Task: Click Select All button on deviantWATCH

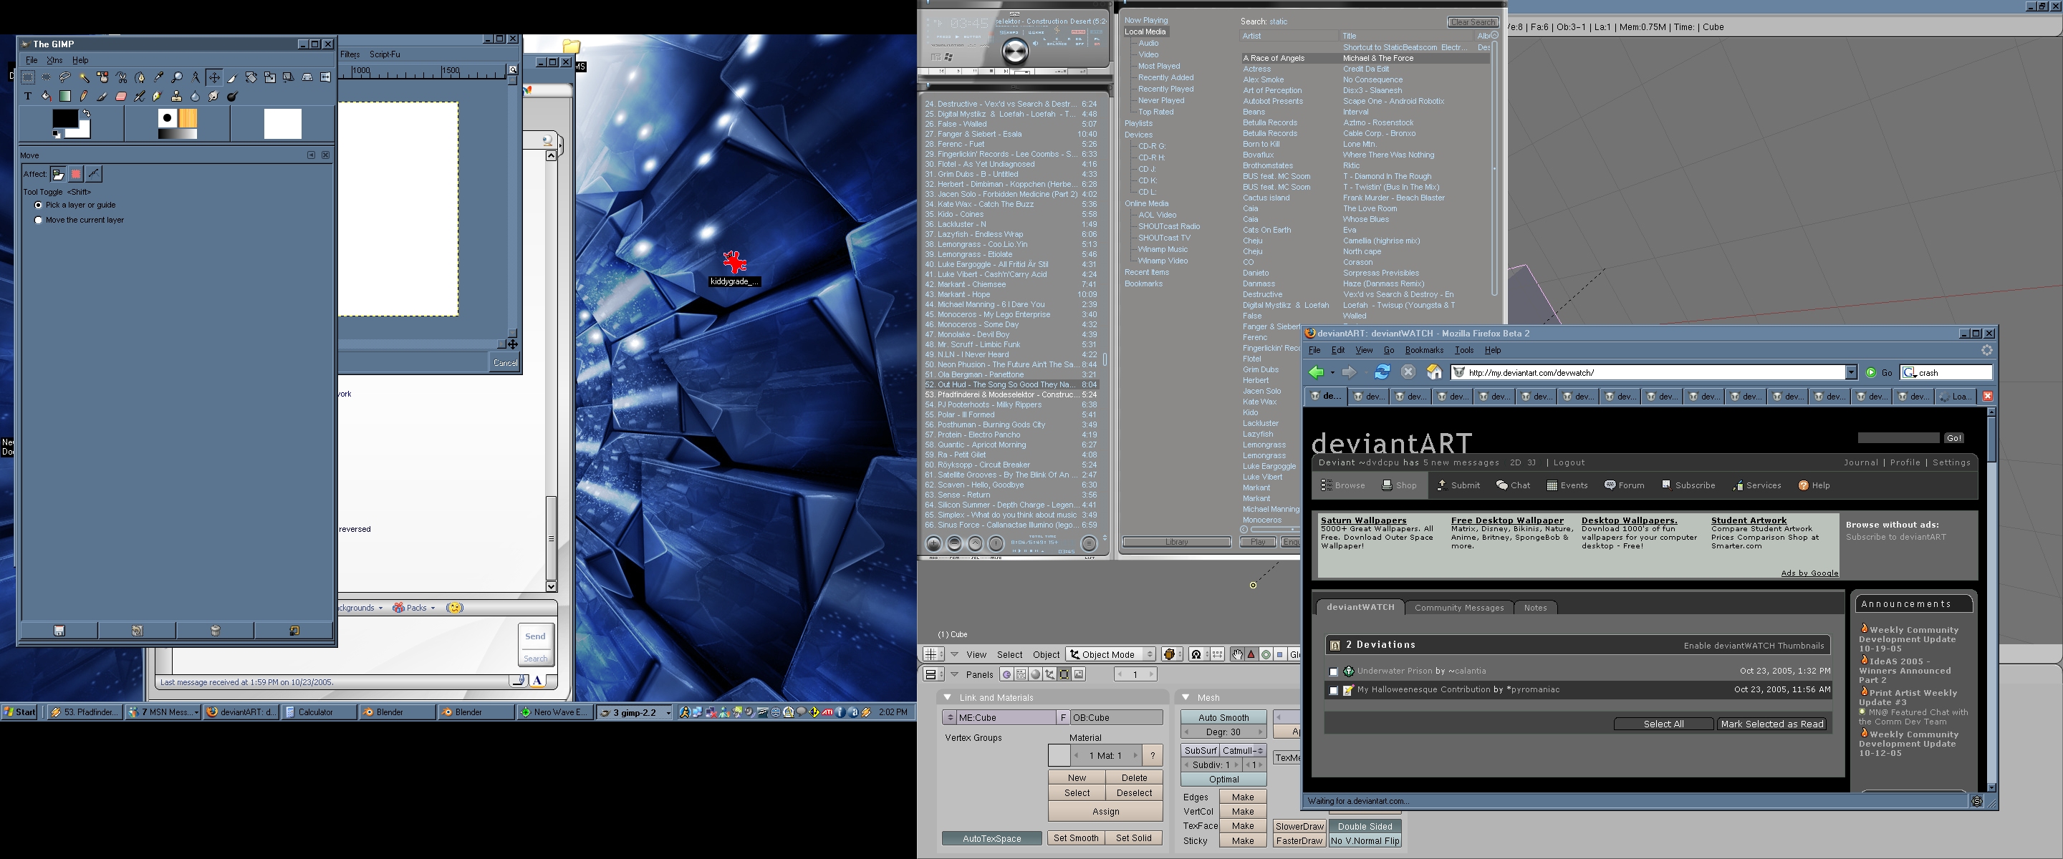Action: pos(1663,724)
